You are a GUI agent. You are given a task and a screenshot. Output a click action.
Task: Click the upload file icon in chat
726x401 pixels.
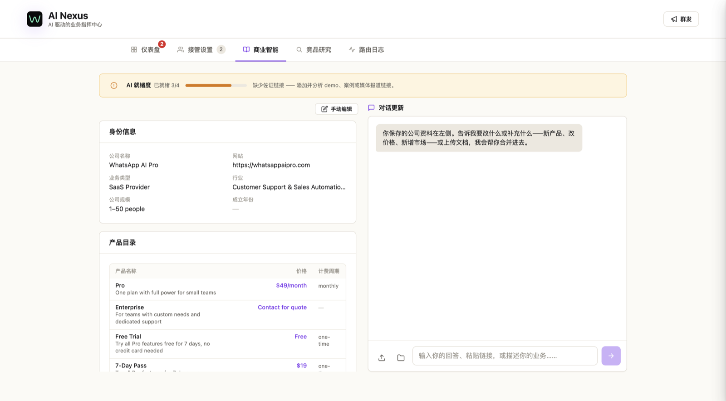382,357
